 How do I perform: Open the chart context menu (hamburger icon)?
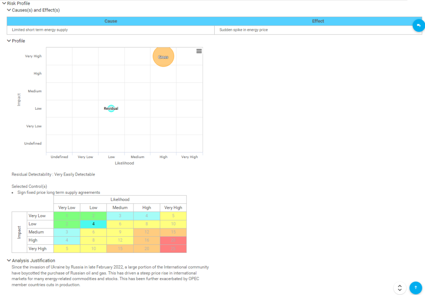pyautogui.click(x=199, y=51)
